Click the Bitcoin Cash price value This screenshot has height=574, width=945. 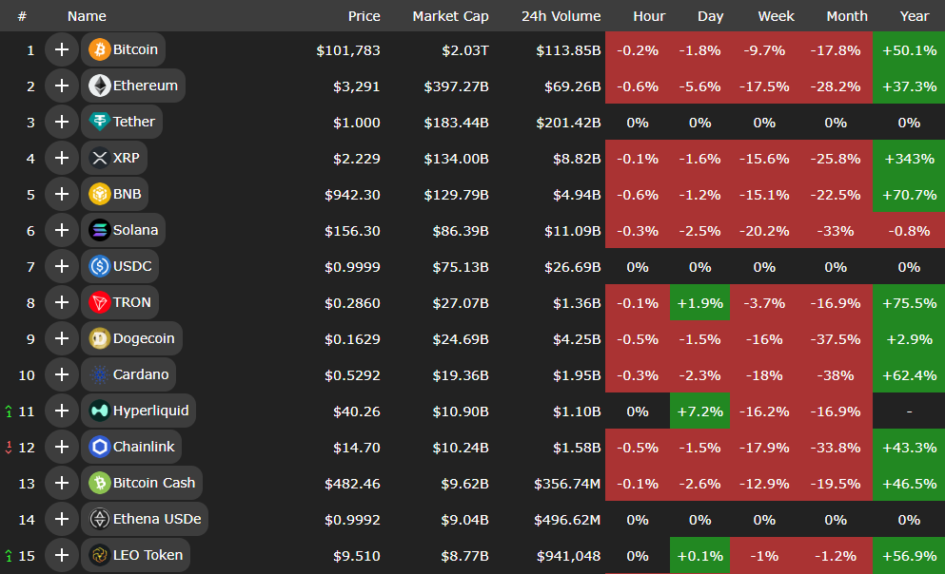pyautogui.click(x=352, y=483)
